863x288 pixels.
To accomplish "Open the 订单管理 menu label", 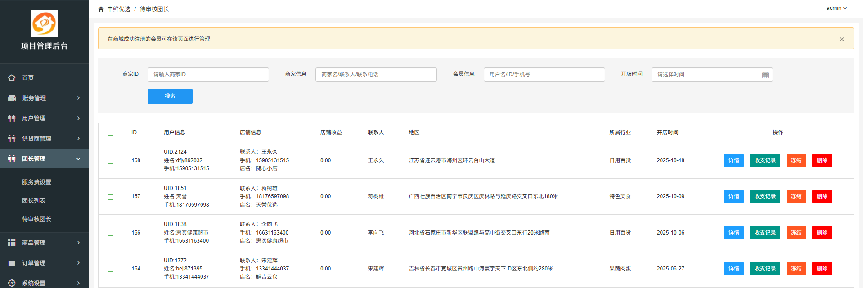I will [34, 263].
